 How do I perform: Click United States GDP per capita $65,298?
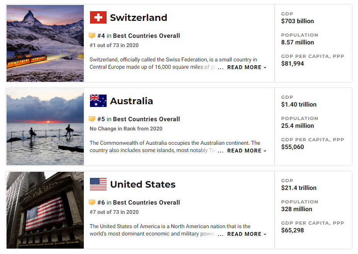tap(292, 230)
